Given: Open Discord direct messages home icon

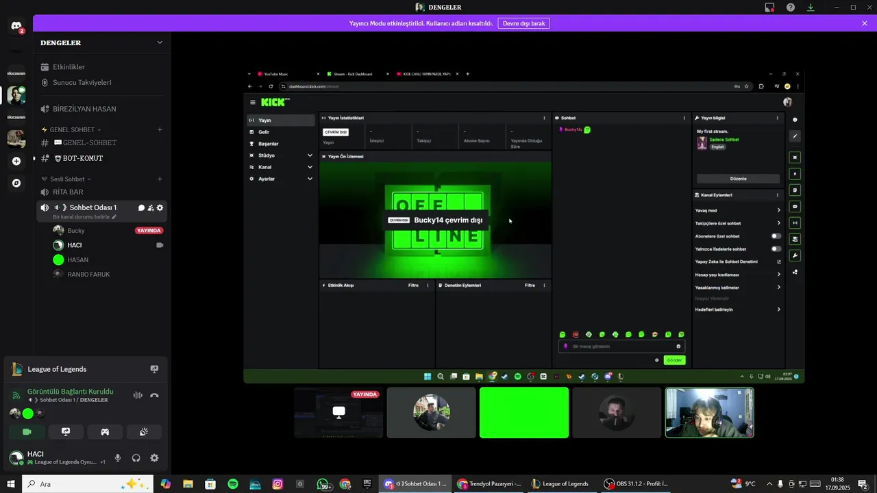Looking at the screenshot, I should [16, 26].
